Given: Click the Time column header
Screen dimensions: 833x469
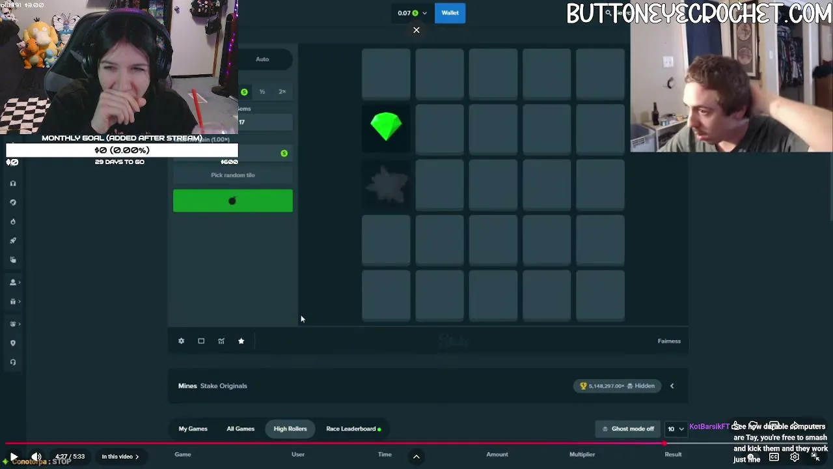Looking at the screenshot, I should point(385,455).
